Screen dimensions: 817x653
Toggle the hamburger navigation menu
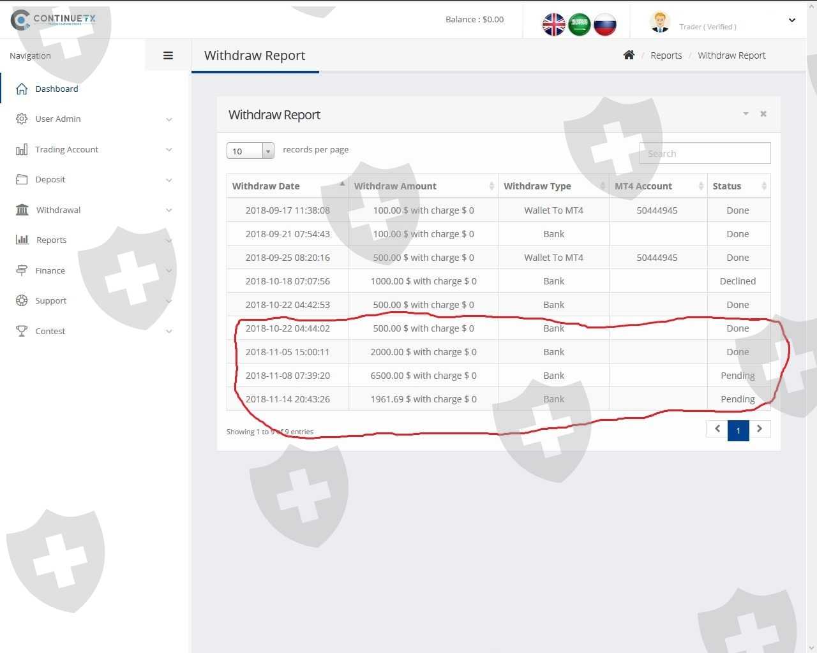pos(168,55)
